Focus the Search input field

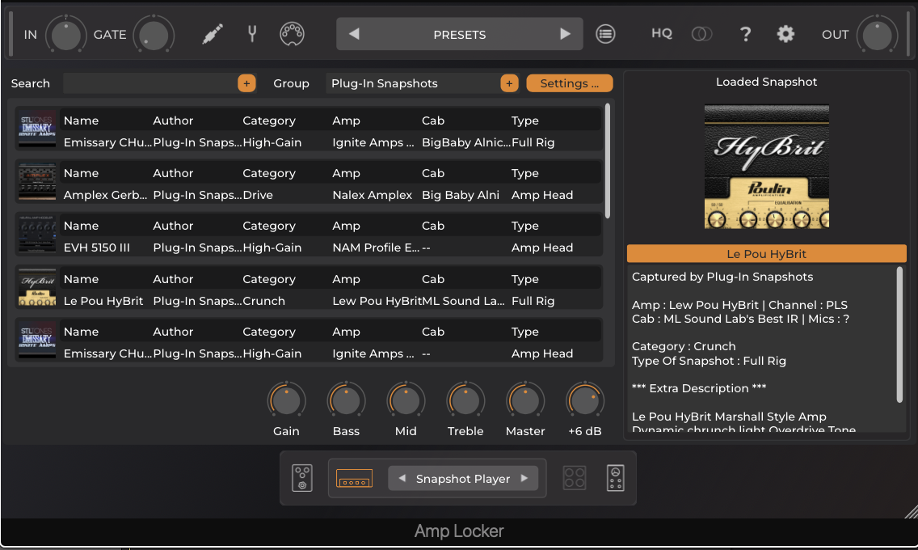pos(149,83)
